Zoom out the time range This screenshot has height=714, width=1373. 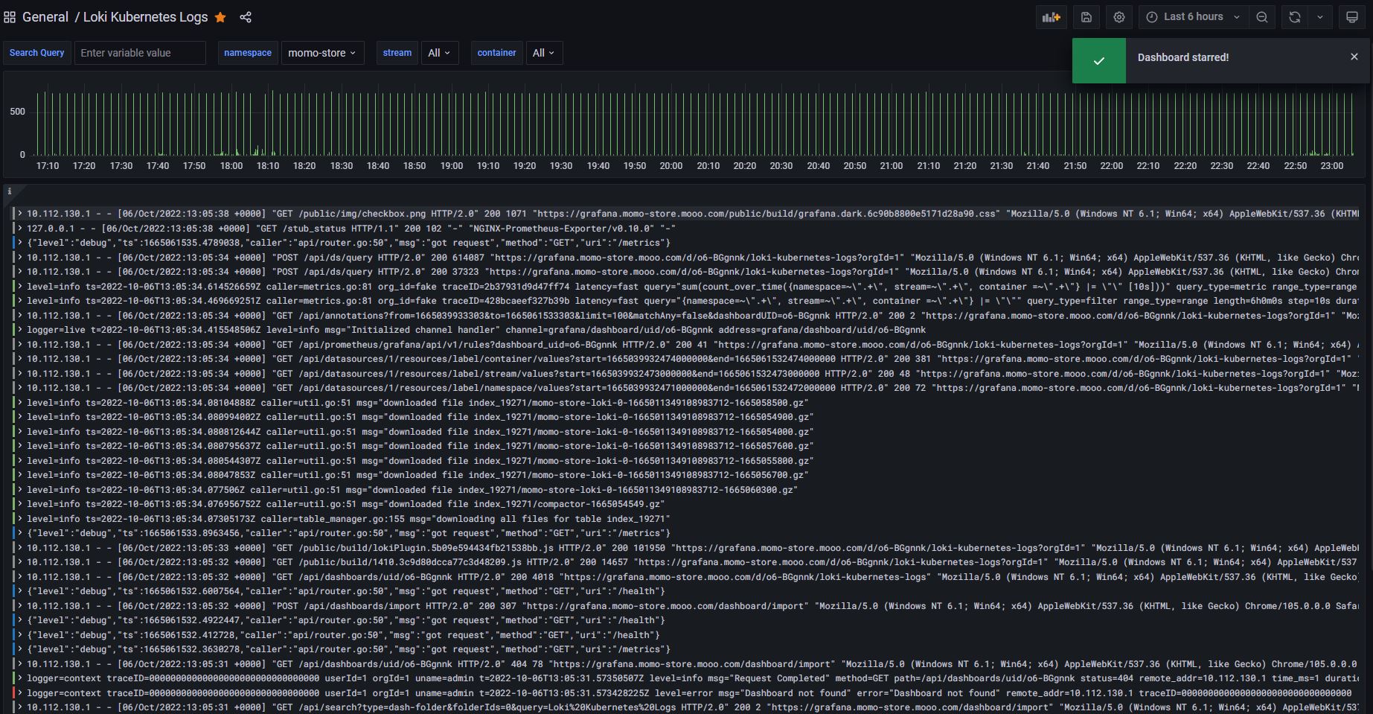coord(1262,16)
